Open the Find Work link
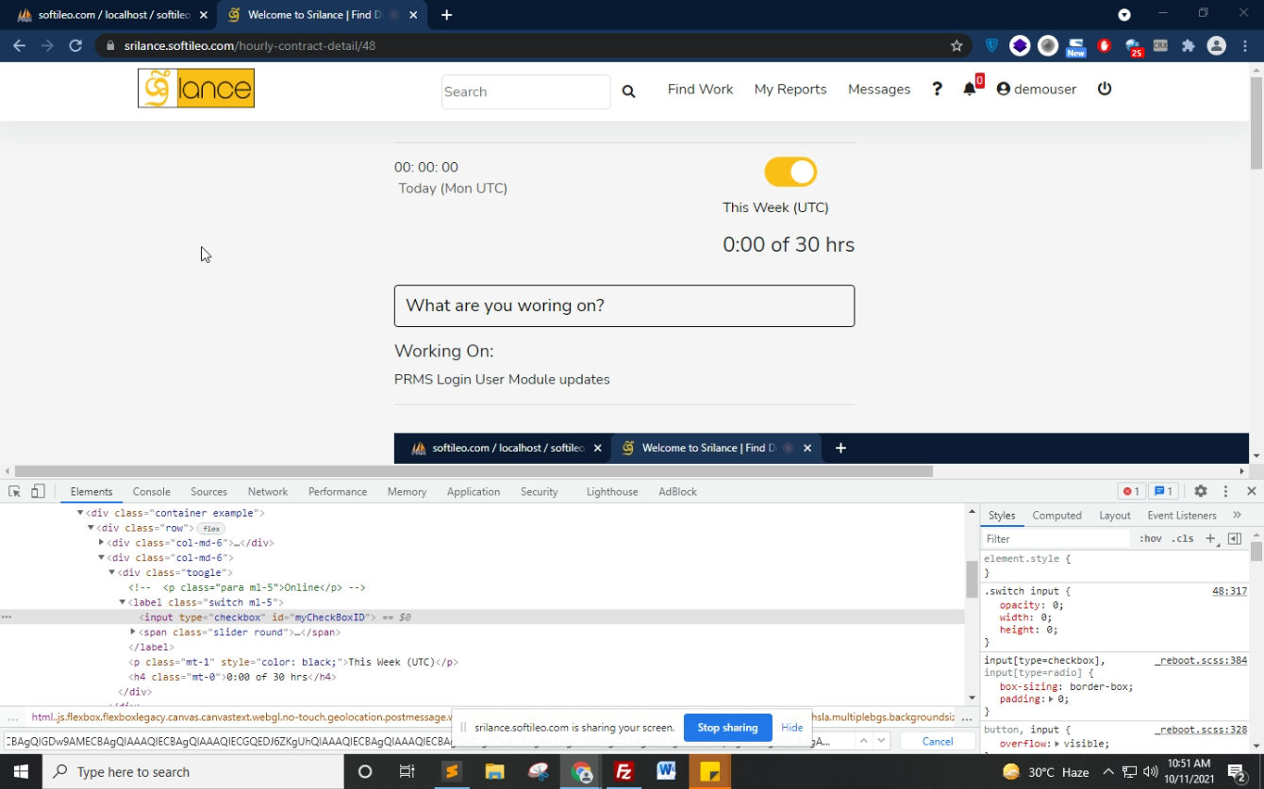This screenshot has width=1264, height=789. click(700, 90)
